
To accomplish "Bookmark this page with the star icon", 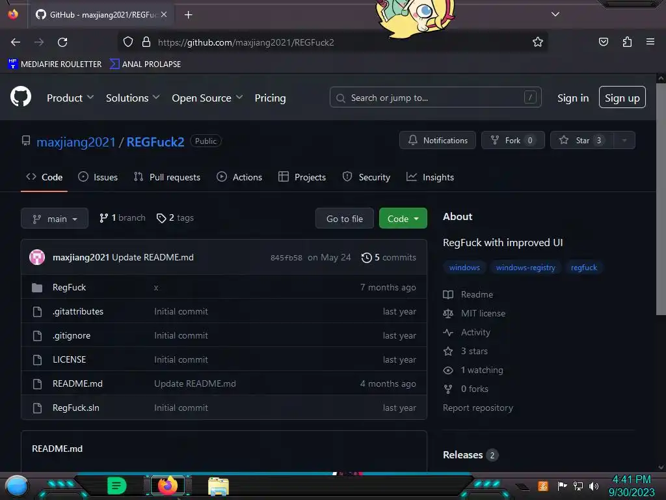I will pyautogui.click(x=538, y=42).
